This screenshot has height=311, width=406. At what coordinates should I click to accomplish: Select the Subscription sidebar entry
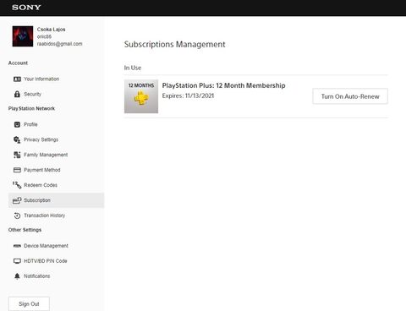click(56, 200)
